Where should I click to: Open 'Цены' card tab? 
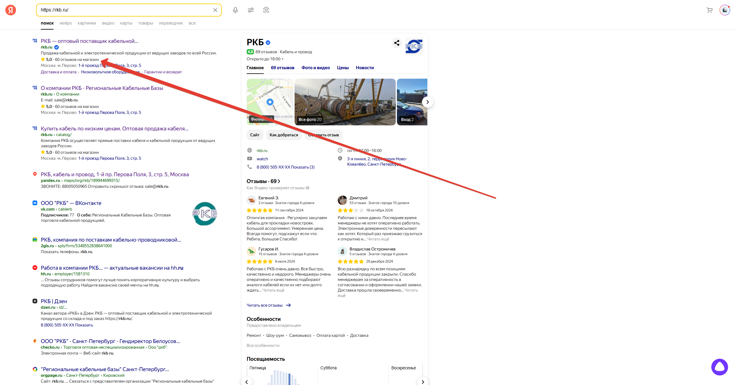pos(343,68)
